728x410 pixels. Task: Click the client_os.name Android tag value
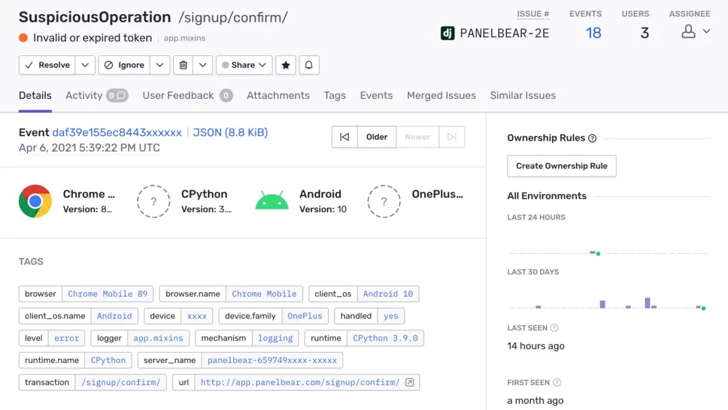(114, 316)
